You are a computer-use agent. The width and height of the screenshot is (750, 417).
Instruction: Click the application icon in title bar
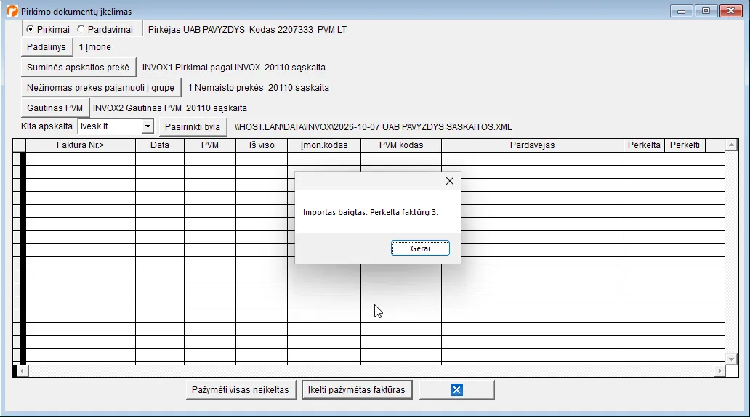12,11
